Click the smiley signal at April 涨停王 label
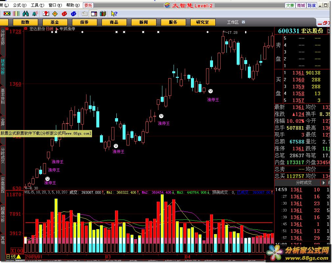This screenshot has height=263, width=332. click(x=210, y=91)
